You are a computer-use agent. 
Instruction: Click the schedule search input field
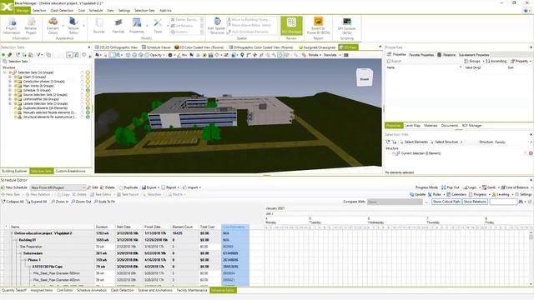(x=503, y=202)
